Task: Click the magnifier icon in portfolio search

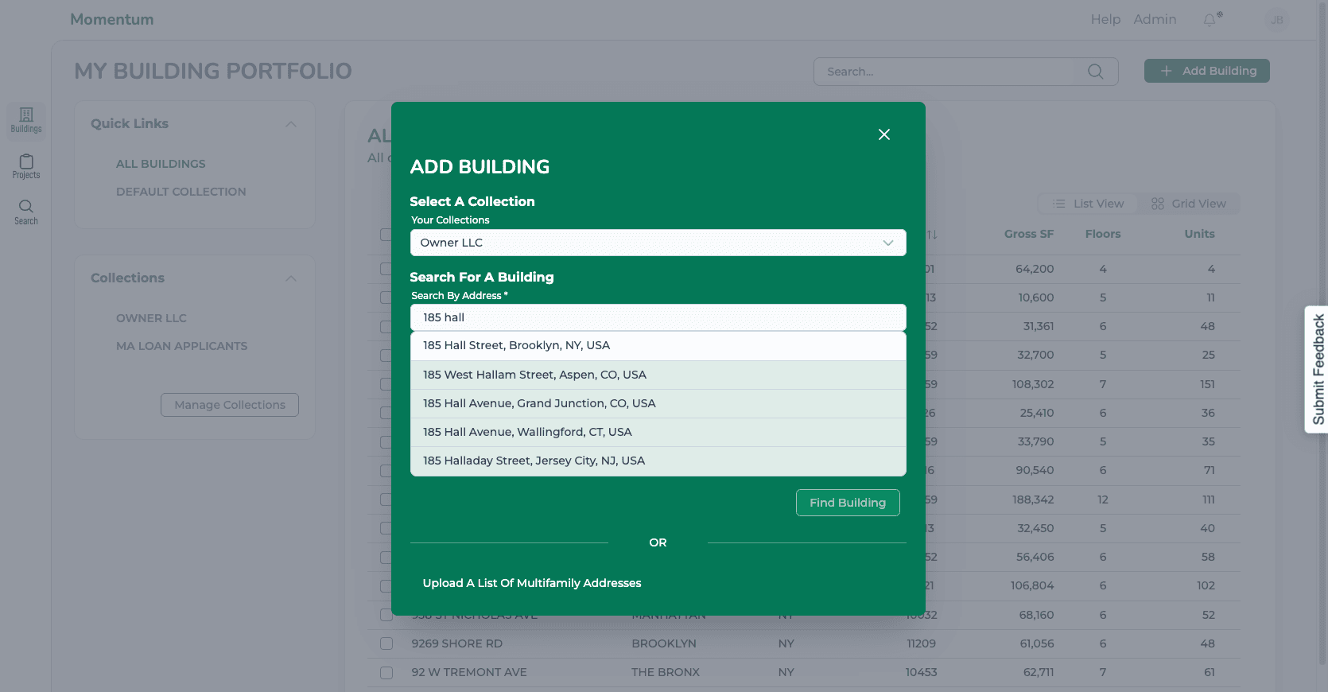Action: pyautogui.click(x=1096, y=72)
